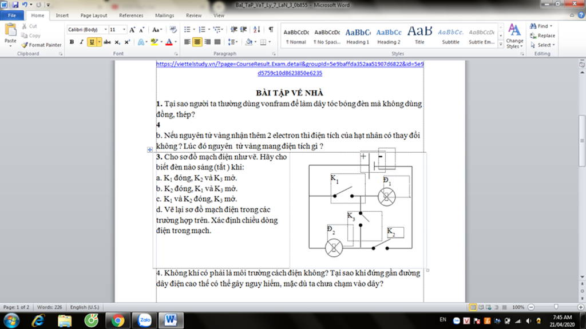Switch to Review tab

point(193,15)
